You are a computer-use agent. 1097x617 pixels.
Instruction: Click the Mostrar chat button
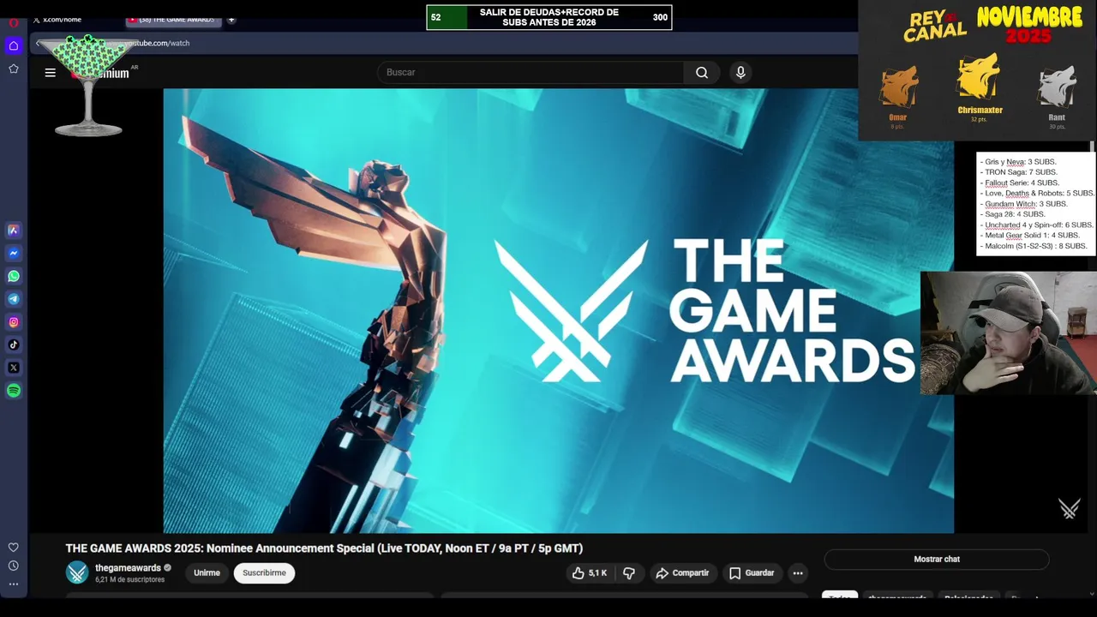(937, 560)
